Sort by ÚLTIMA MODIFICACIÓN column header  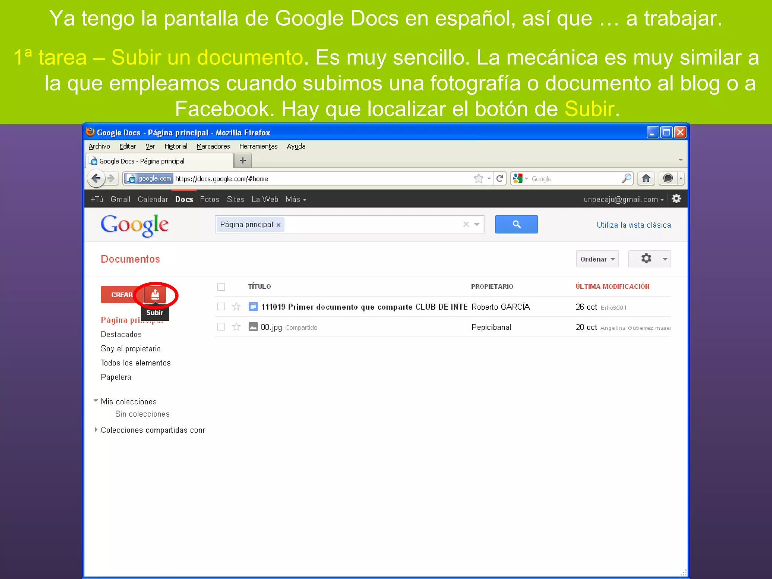(612, 286)
